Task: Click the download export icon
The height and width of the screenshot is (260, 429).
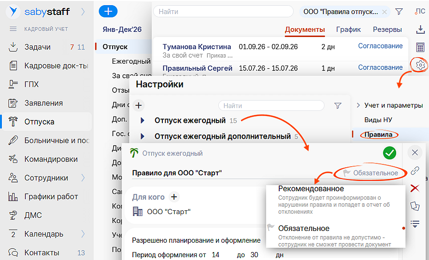Action: (420, 30)
